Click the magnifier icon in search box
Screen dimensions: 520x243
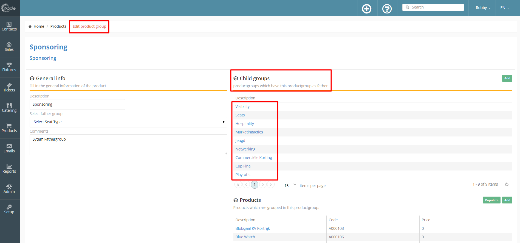pyautogui.click(x=407, y=7)
